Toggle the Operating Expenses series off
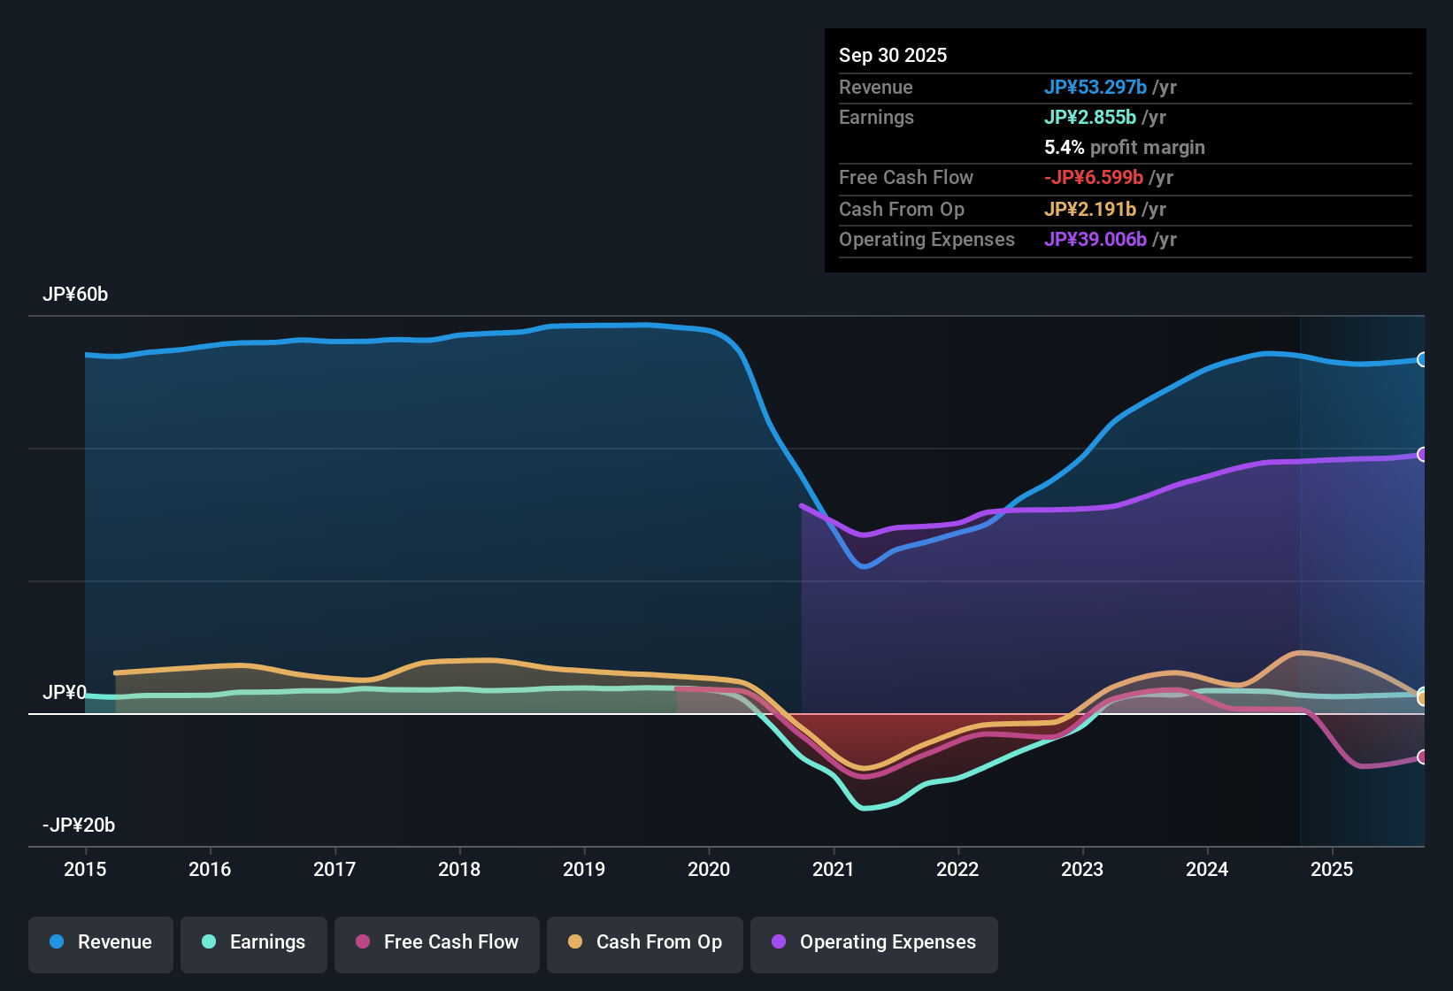1453x991 pixels. 873,942
